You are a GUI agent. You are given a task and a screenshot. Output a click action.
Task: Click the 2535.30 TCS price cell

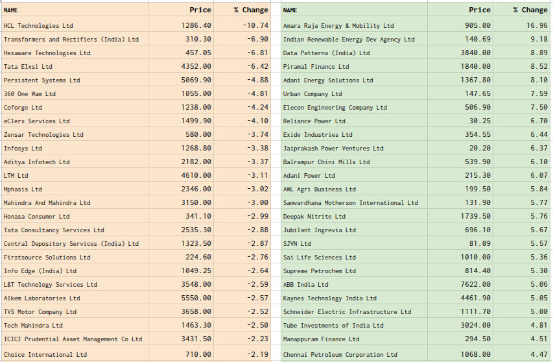(181, 230)
